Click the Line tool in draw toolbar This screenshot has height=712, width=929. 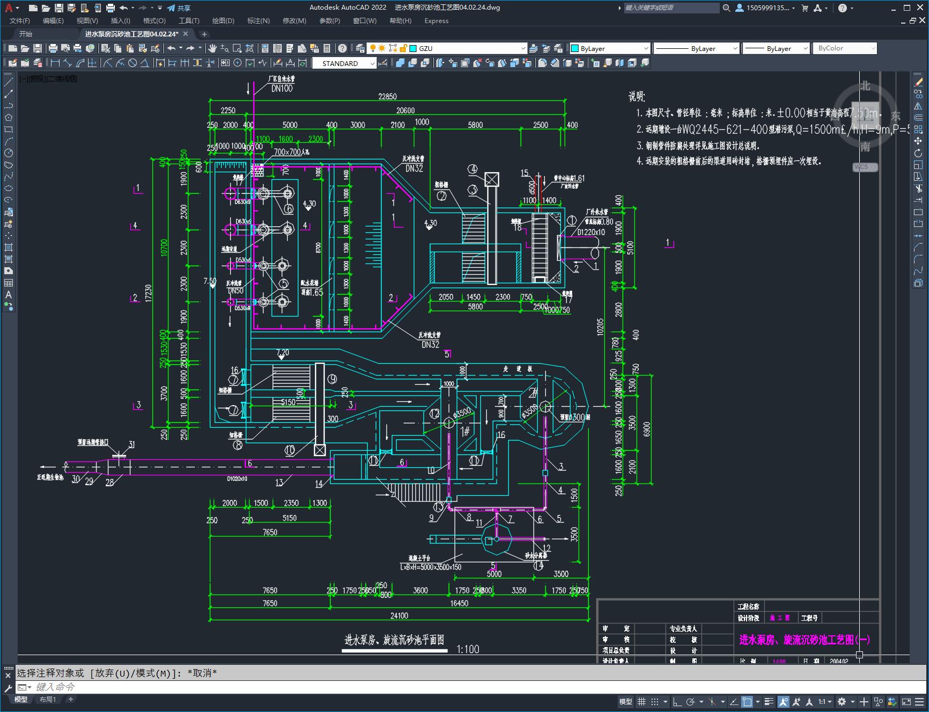tap(9, 83)
